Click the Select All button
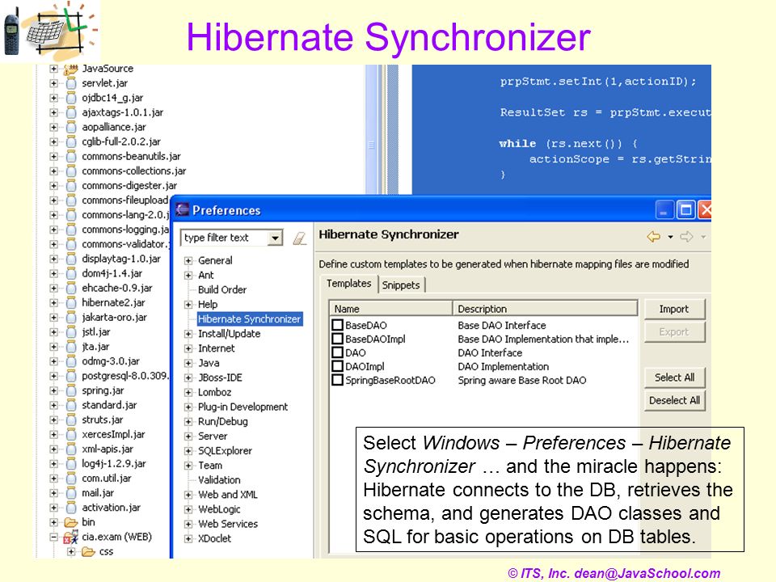The width and height of the screenshot is (776, 582). point(674,377)
